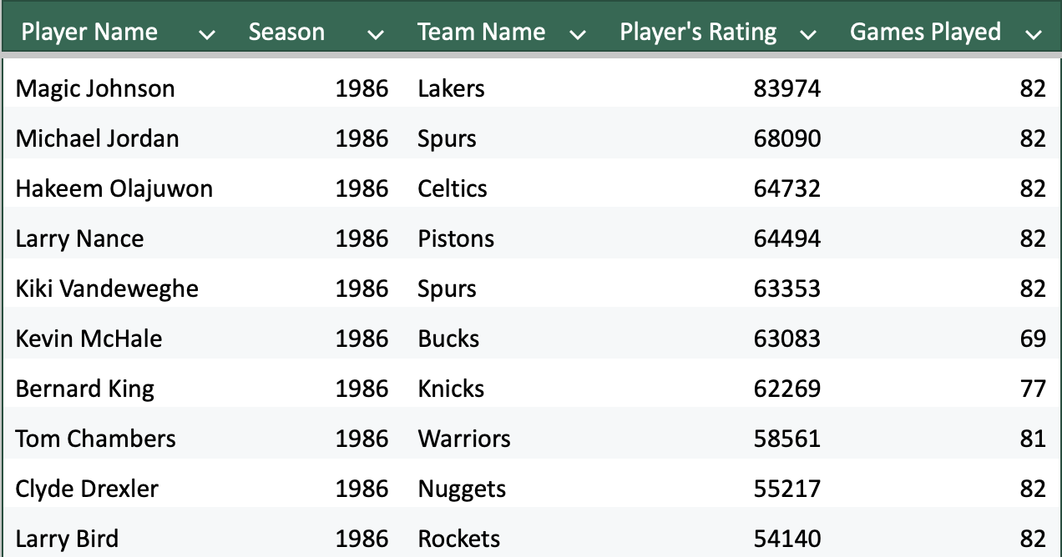Select Tom Chambers' rating value 58561
The image size is (1062, 557).
point(787,439)
